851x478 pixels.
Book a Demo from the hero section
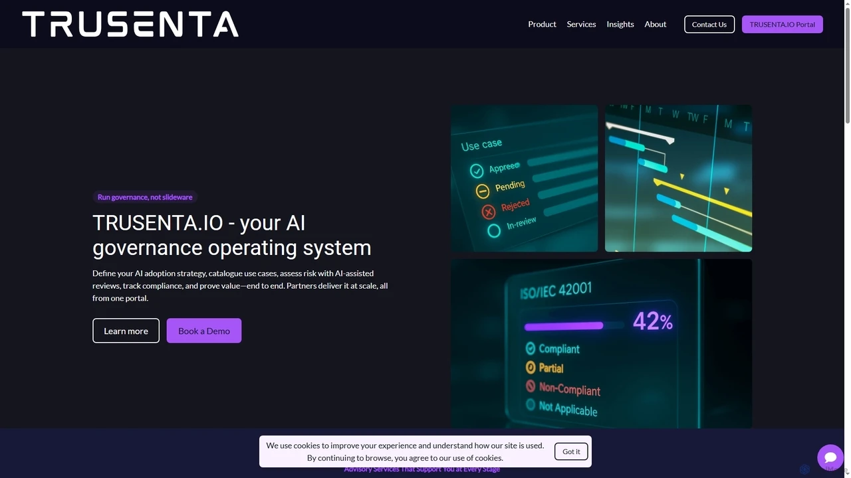click(x=204, y=331)
